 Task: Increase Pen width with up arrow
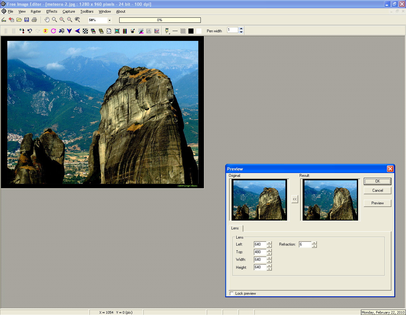coord(241,29)
